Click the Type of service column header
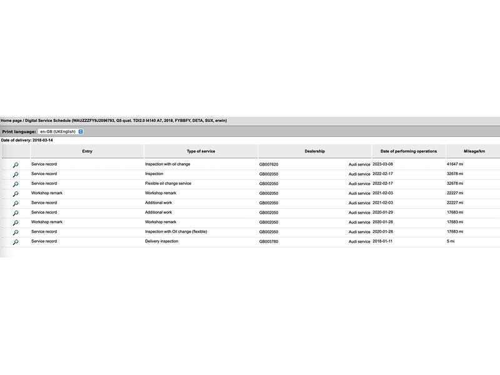 tap(200, 151)
